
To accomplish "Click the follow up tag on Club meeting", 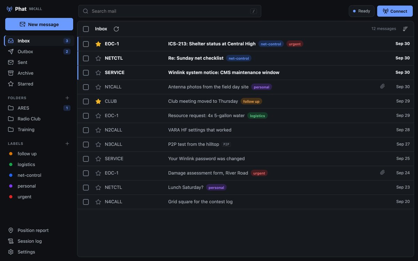I will 251,101.
